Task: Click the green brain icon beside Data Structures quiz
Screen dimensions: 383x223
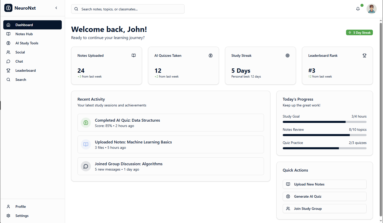Action: (x=86, y=123)
